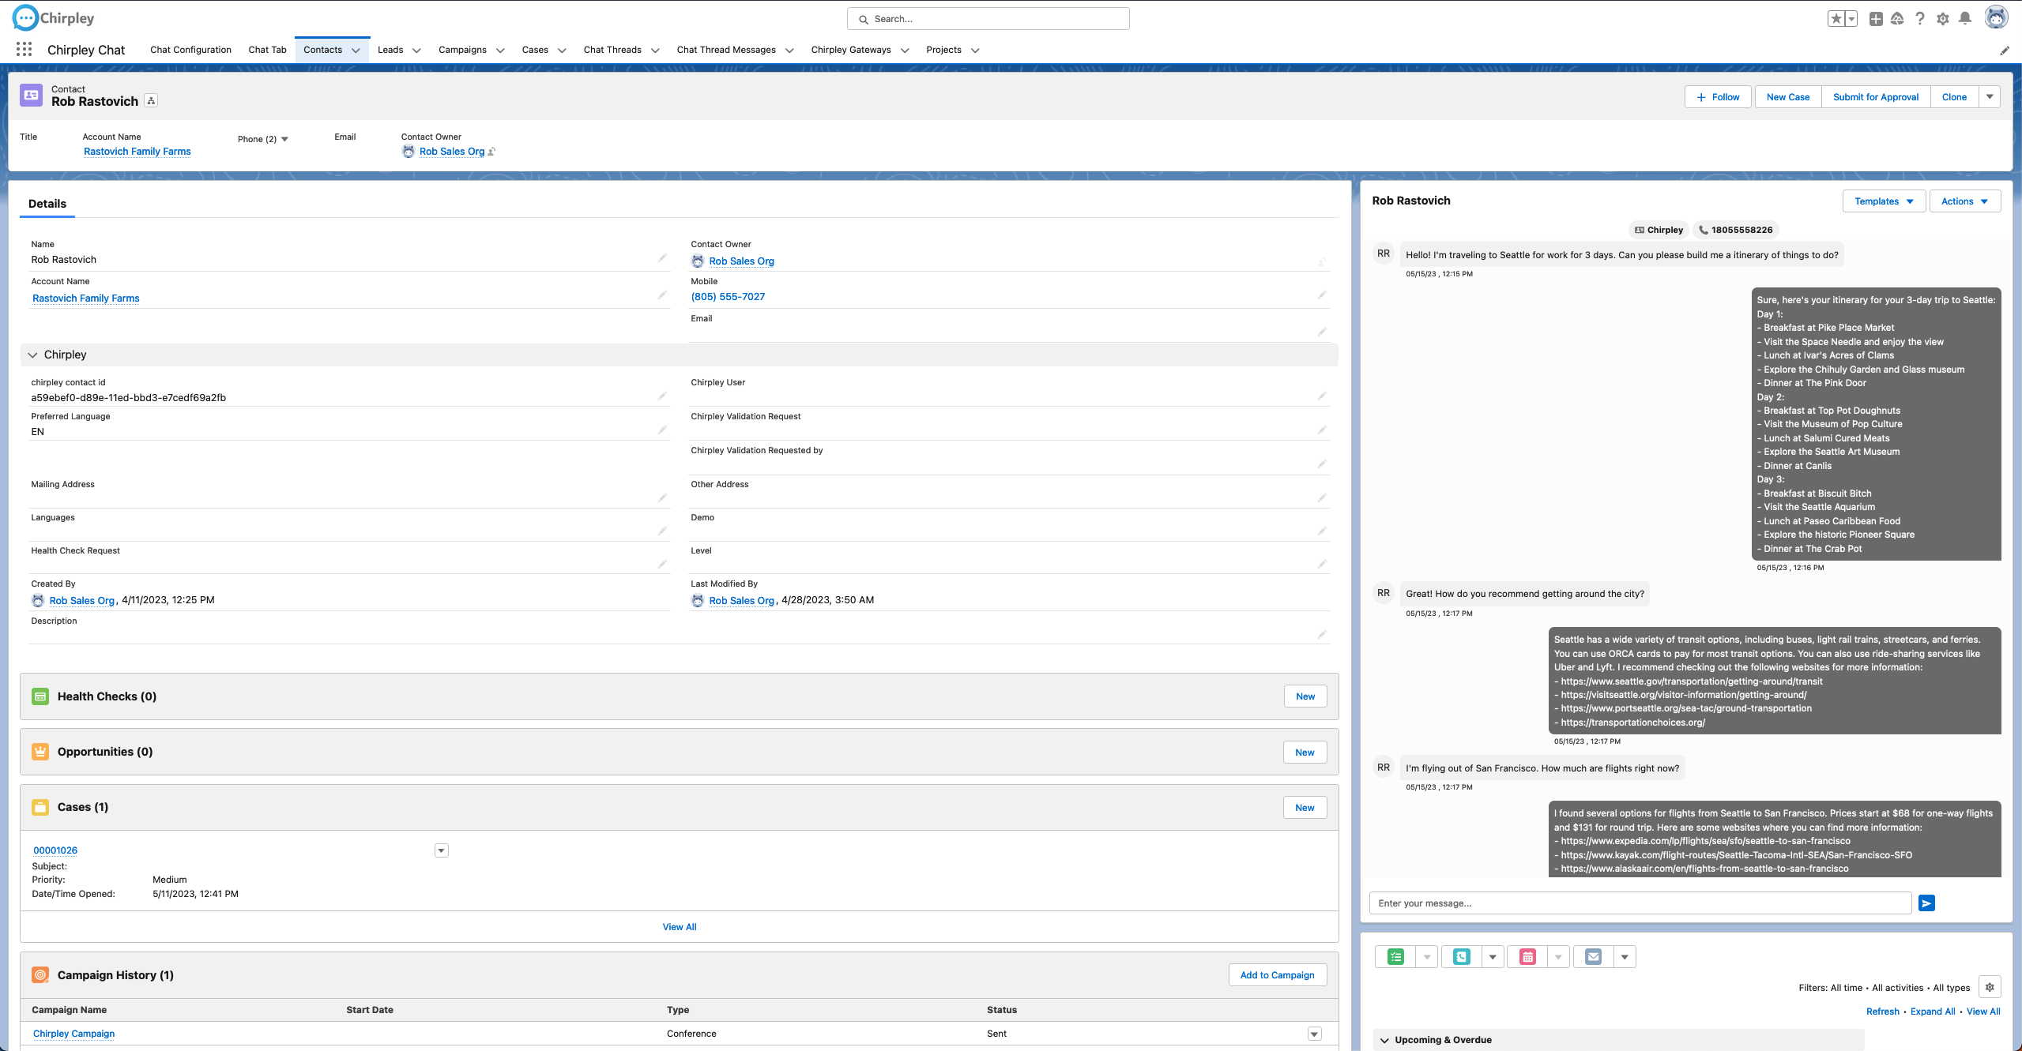The height and width of the screenshot is (1051, 2022).
Task: Open activity timeline filter settings gear
Action: pyautogui.click(x=1990, y=987)
